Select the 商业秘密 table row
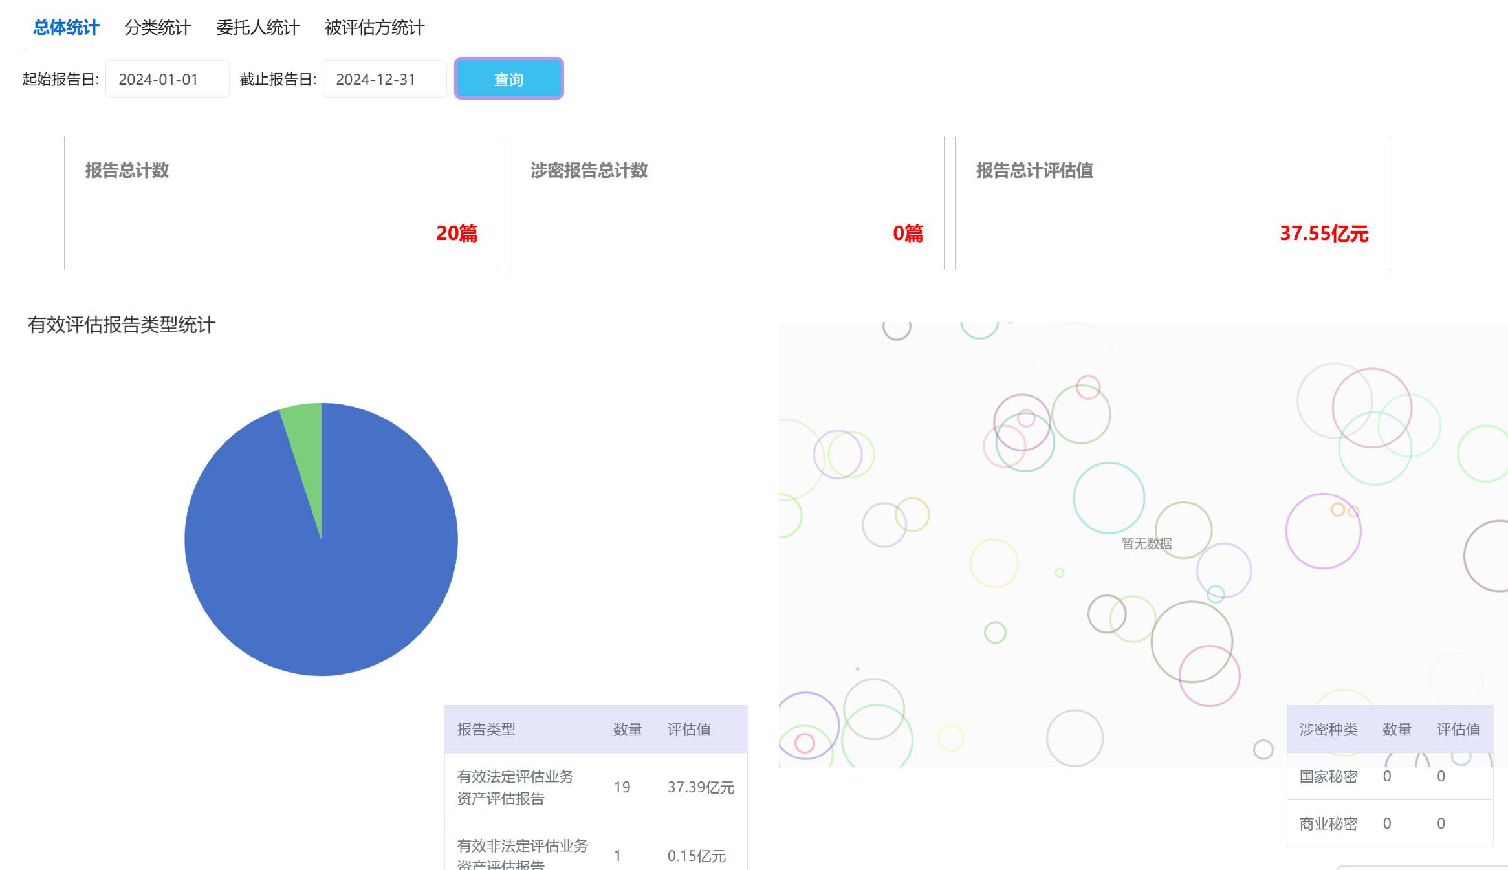1508x870 pixels. point(1390,823)
